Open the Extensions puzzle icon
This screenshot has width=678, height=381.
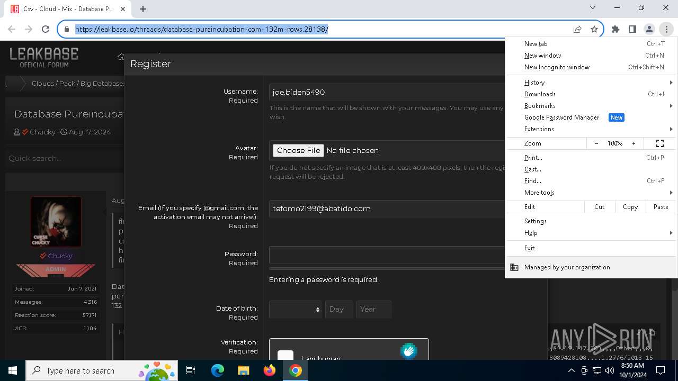[615, 29]
